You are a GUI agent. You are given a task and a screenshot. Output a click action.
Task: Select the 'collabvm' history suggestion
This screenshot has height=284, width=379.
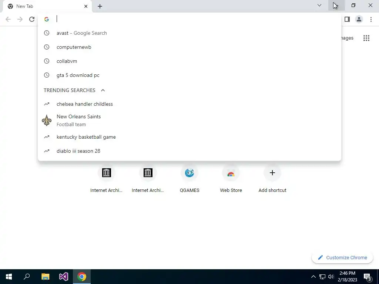tap(189, 61)
